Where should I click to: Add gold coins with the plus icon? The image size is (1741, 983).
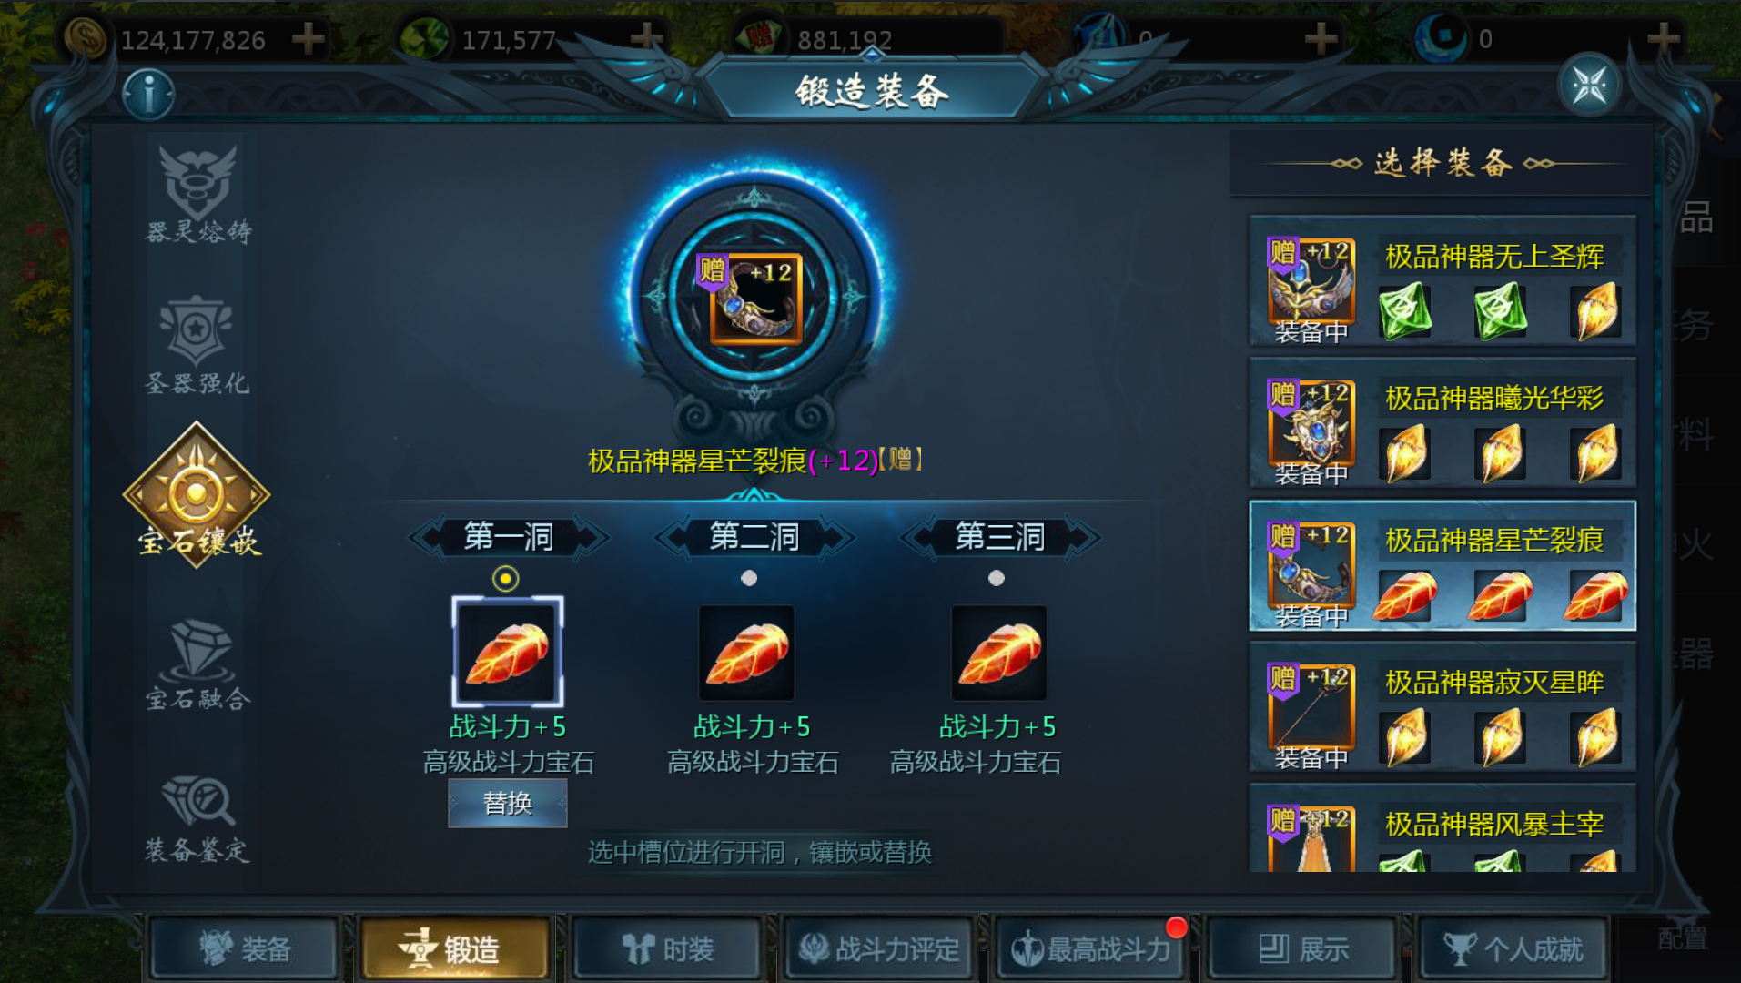pos(309,39)
